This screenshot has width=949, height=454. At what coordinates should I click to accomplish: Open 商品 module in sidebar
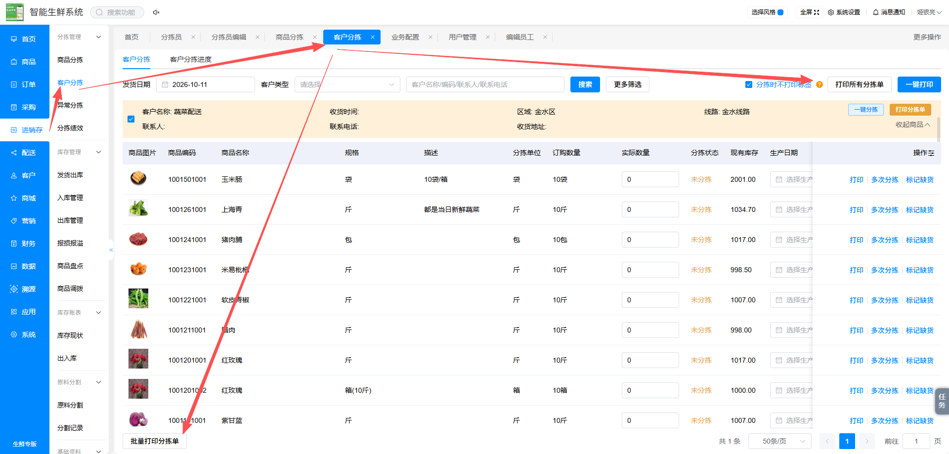pos(25,62)
